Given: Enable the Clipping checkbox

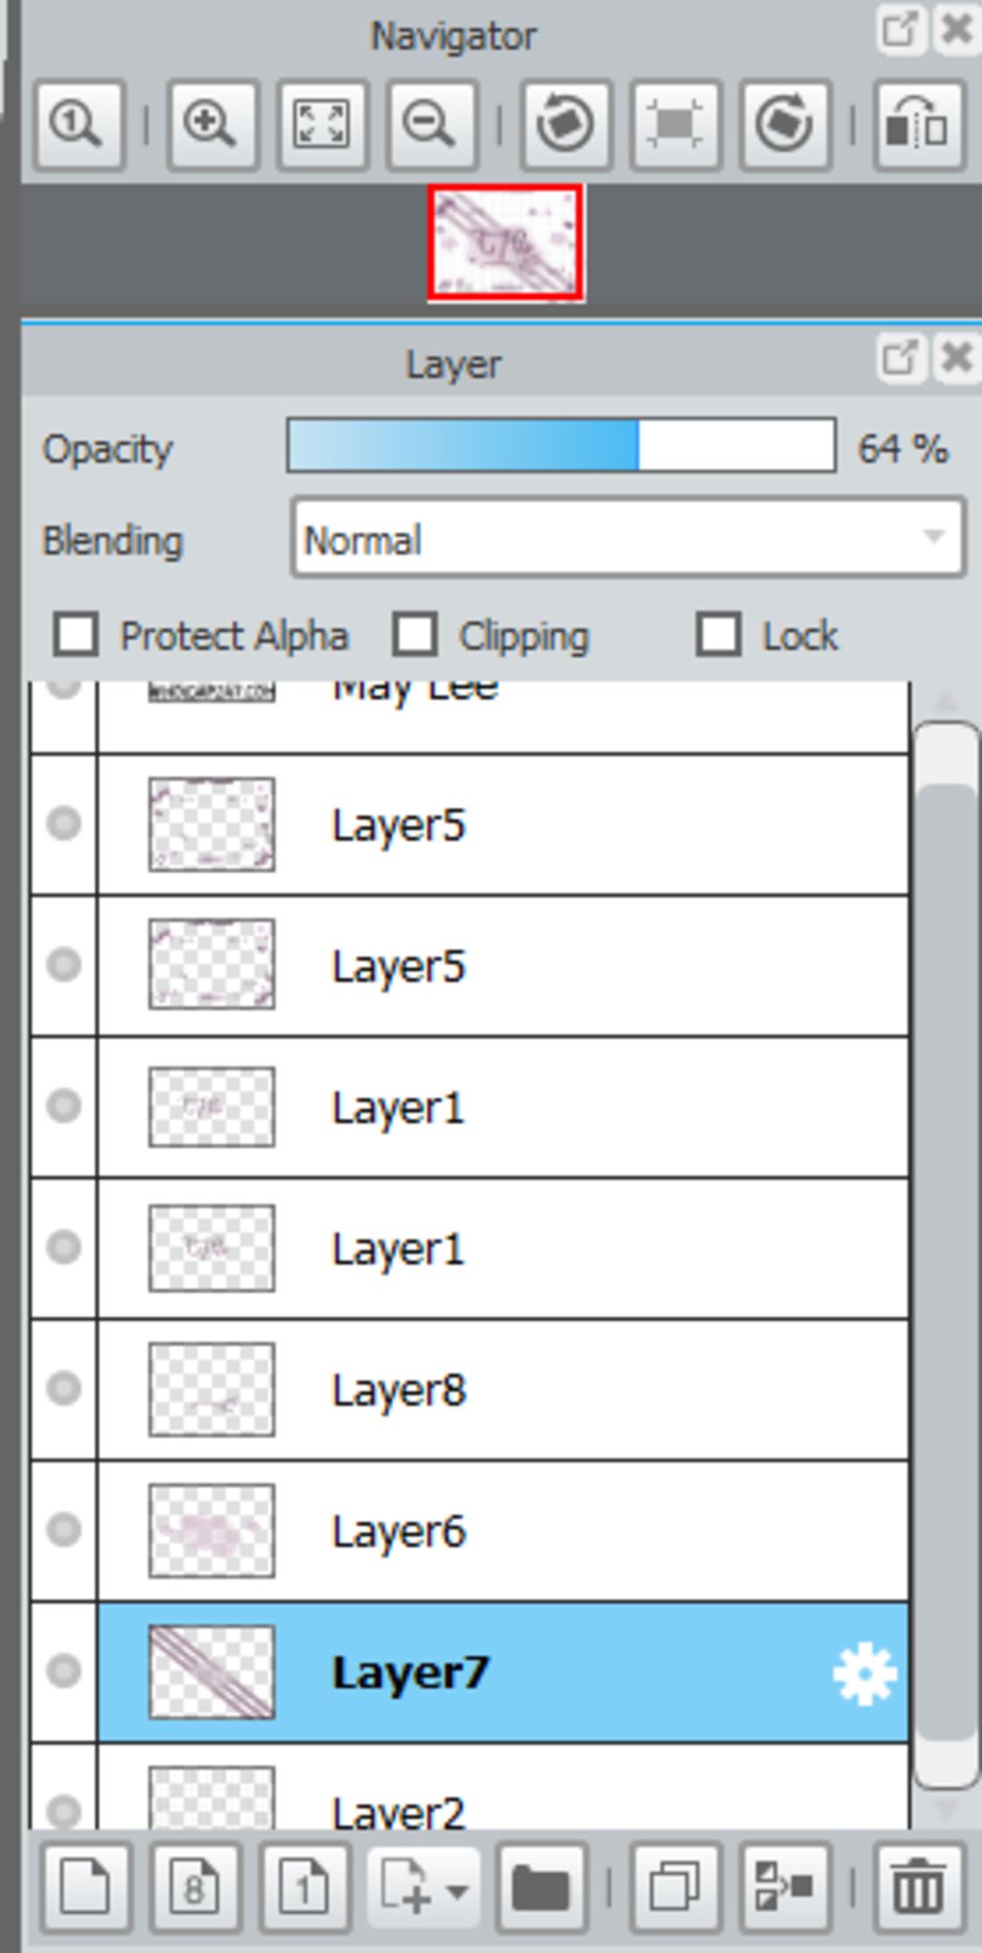Looking at the screenshot, I should pyautogui.click(x=414, y=635).
